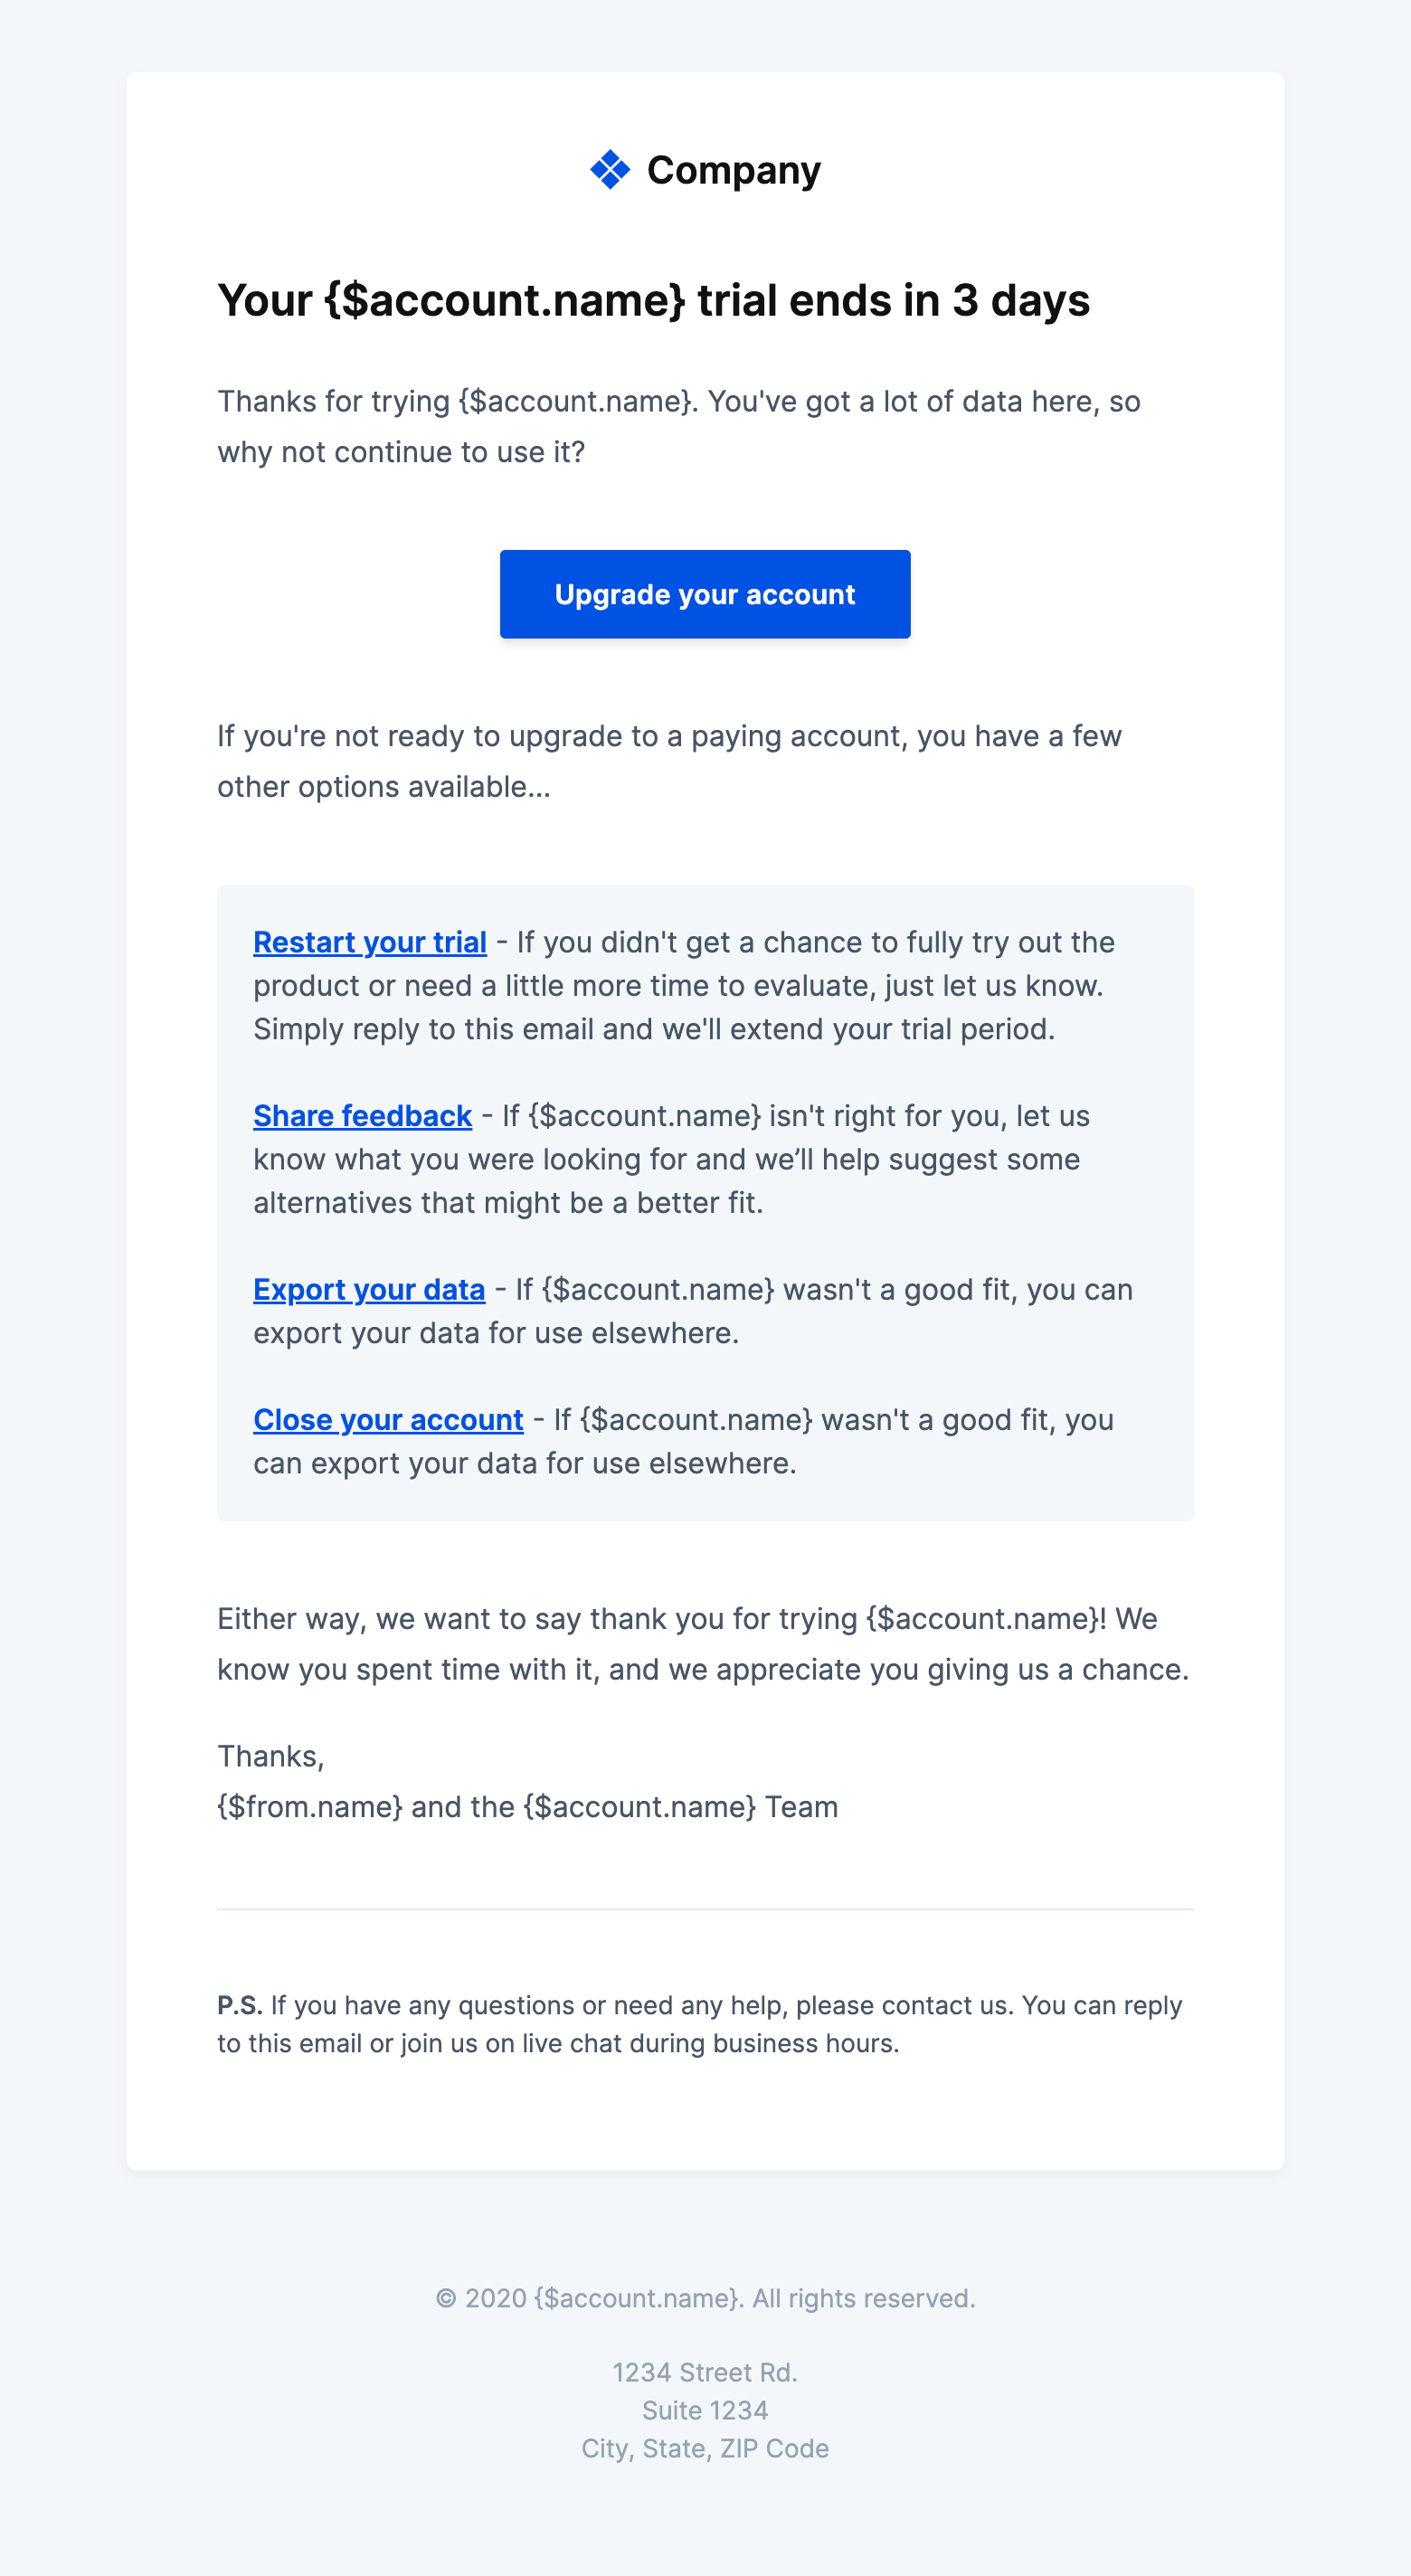Click the paragraph starting 'Thanks for trying'
This screenshot has width=1411, height=2576.
(x=678, y=426)
